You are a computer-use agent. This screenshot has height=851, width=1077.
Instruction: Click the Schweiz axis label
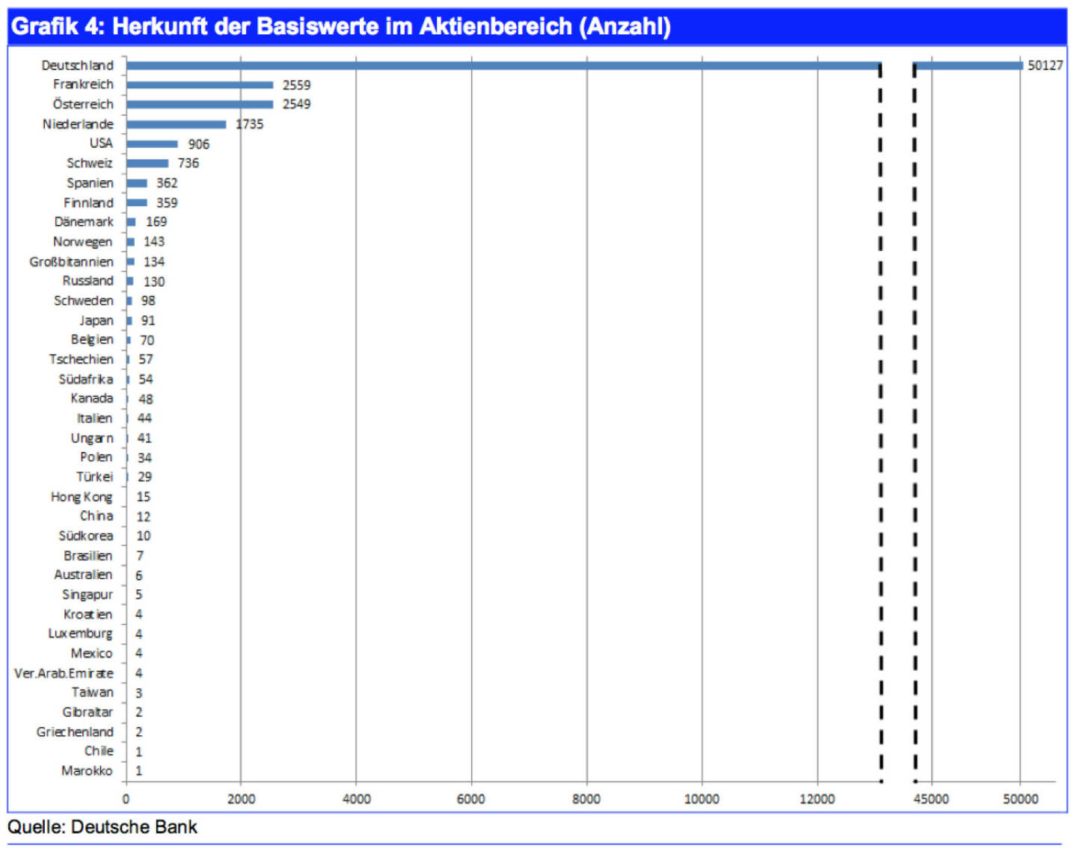(x=90, y=163)
